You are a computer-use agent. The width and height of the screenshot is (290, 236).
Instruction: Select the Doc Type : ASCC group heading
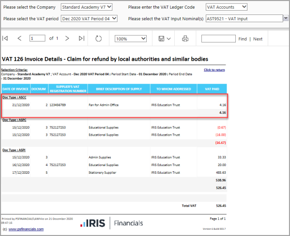tap(14, 97)
